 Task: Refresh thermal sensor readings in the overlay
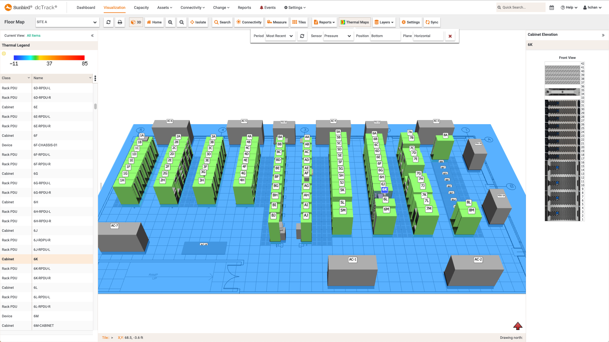point(302,36)
